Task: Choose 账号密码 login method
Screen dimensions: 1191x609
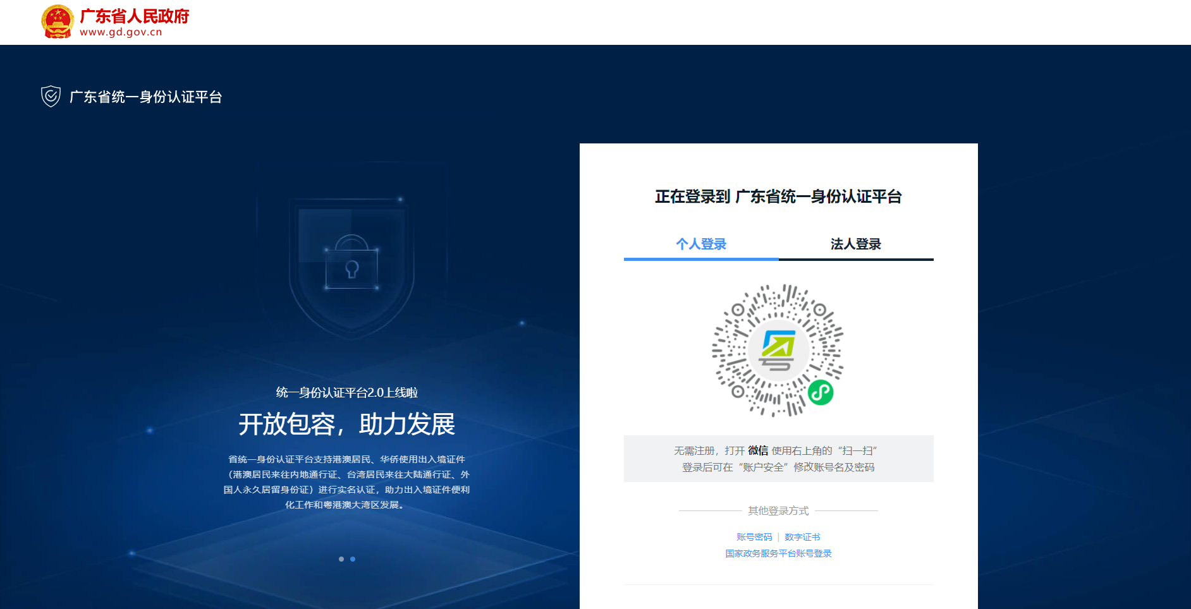Action: coord(754,537)
